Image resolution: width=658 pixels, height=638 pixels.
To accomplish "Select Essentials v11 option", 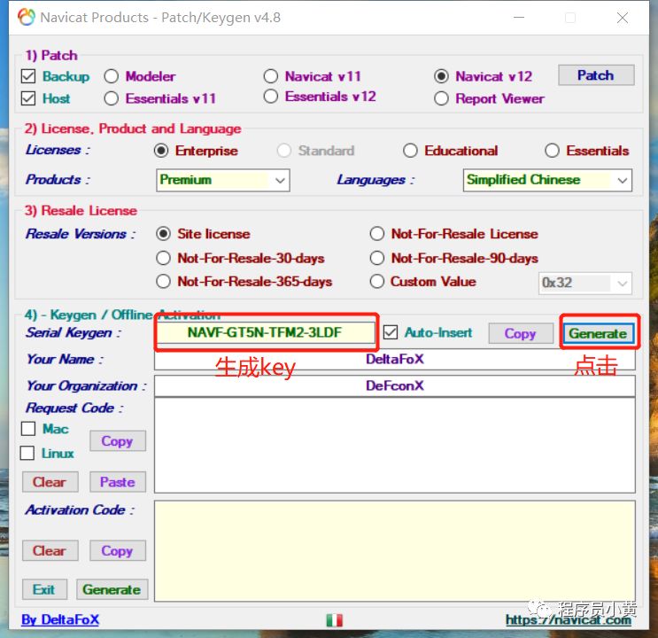I will (112, 98).
